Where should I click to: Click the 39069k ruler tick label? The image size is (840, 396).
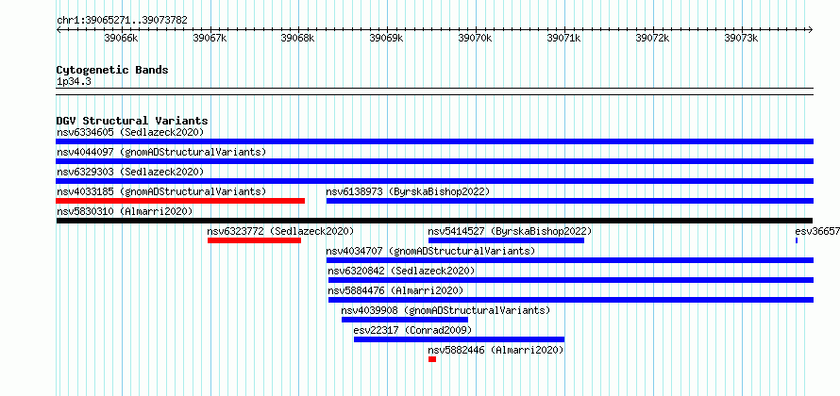(387, 39)
